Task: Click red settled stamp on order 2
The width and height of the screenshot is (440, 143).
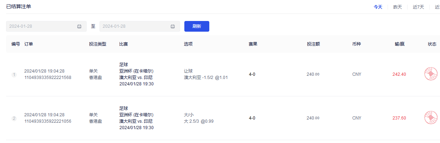Action: coord(431,118)
